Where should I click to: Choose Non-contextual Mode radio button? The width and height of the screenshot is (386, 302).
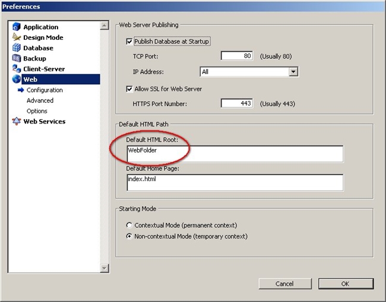[x=129, y=236]
